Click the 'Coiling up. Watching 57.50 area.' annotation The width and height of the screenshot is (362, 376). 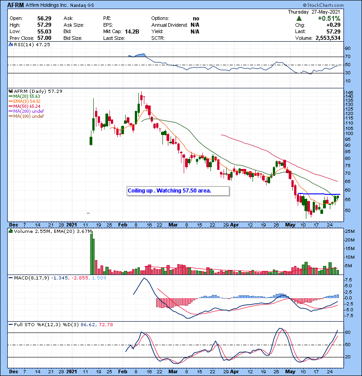coord(178,191)
